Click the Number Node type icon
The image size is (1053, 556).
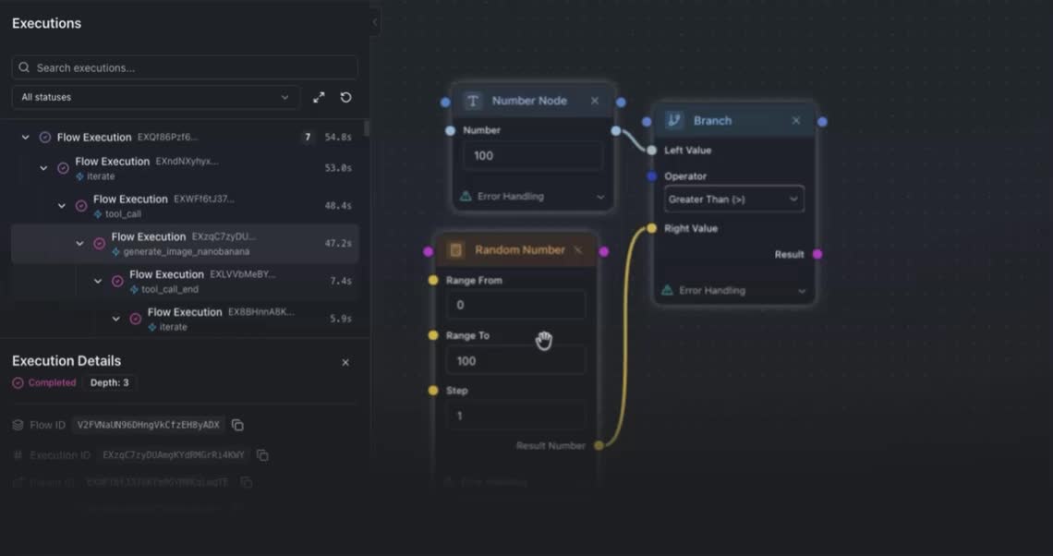tap(473, 101)
